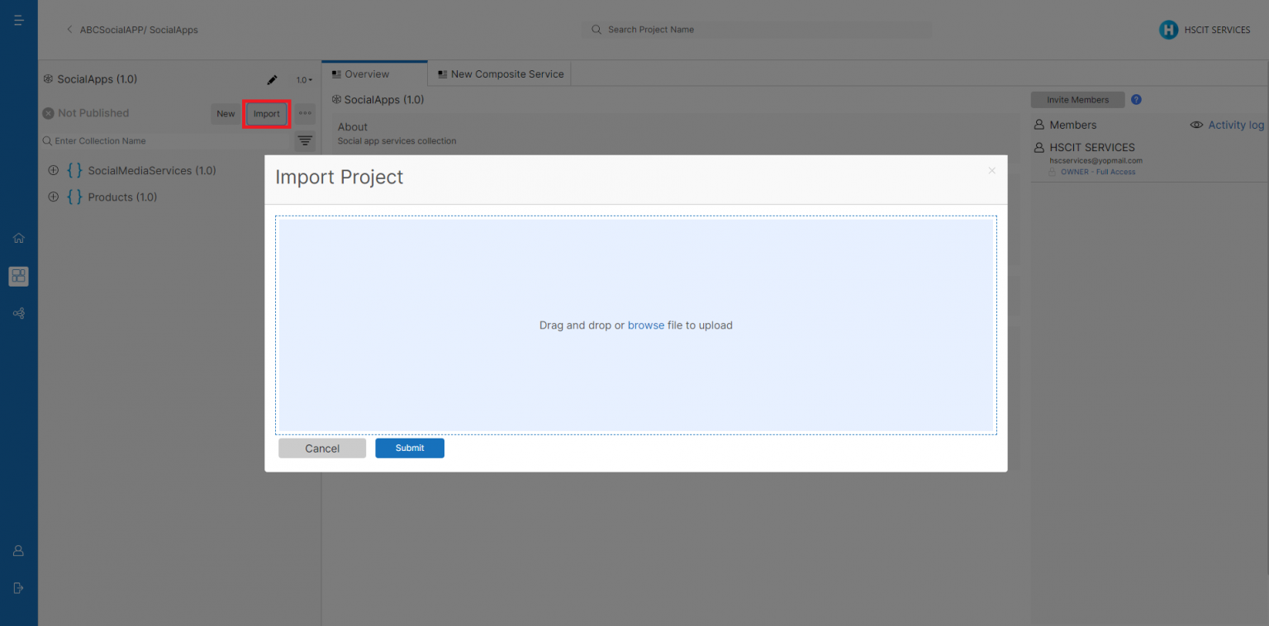Image resolution: width=1269 pixels, height=626 pixels.
Task: Select the Connections icon in the sidebar
Action: click(x=18, y=313)
